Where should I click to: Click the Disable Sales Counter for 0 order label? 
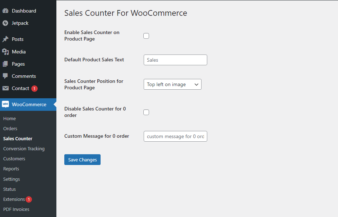point(95,112)
